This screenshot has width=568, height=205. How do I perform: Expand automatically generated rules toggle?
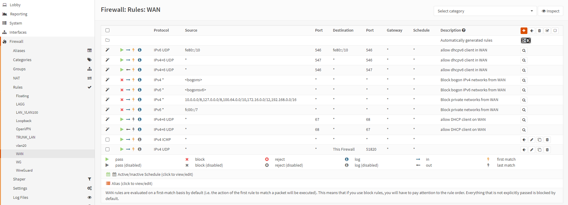tap(526, 40)
